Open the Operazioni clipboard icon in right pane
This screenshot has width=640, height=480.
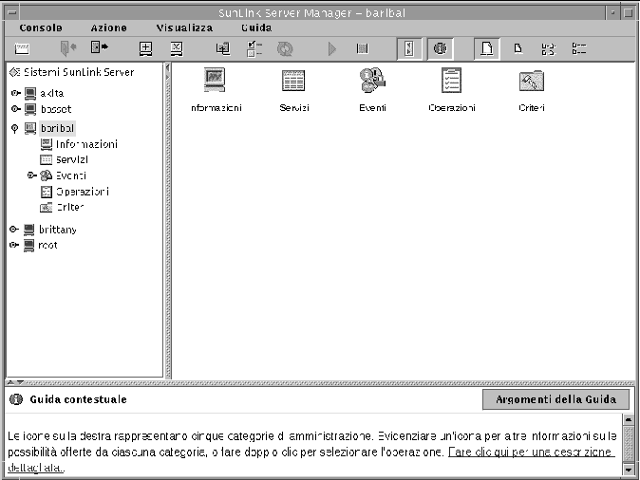coord(451,80)
